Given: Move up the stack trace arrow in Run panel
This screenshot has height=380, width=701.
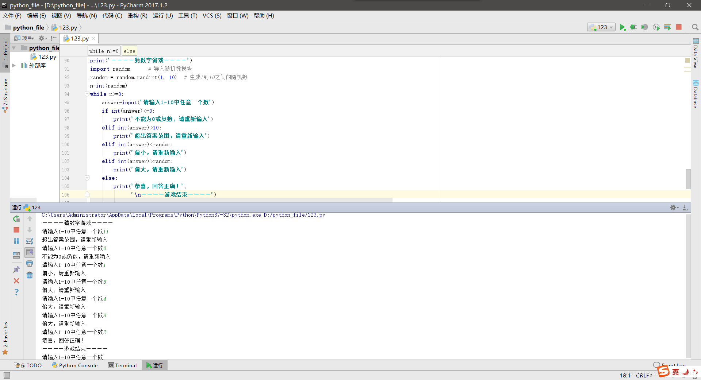Looking at the screenshot, I should click(x=30, y=219).
